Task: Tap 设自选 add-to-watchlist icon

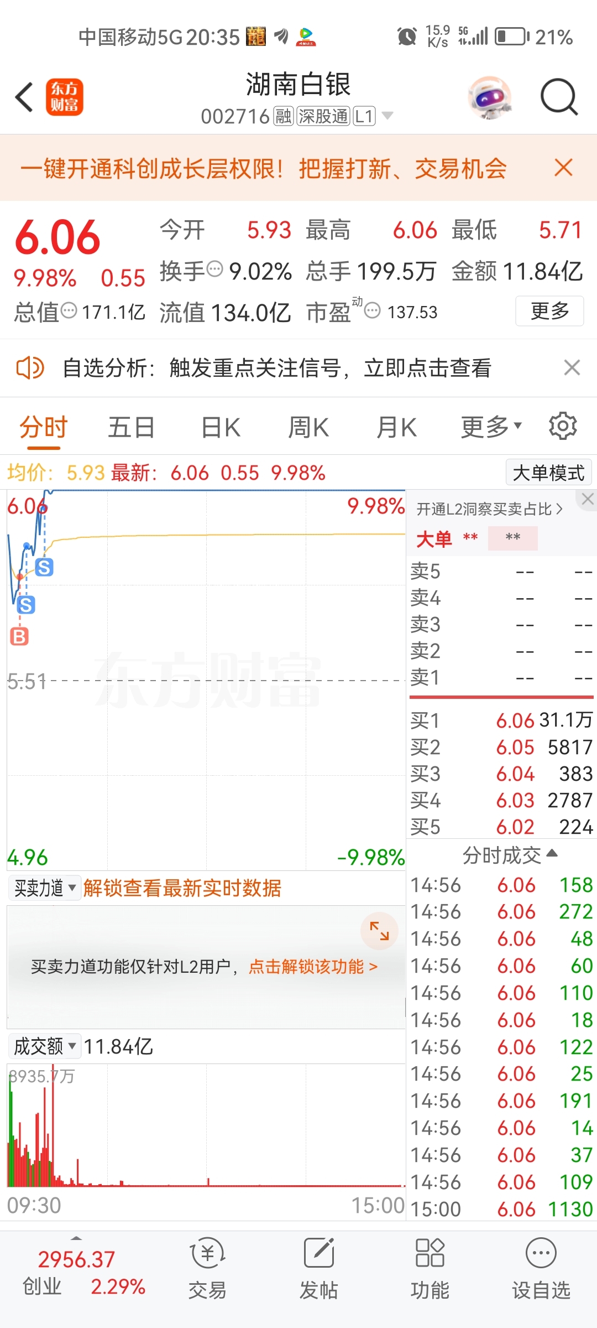Action: (x=541, y=1269)
